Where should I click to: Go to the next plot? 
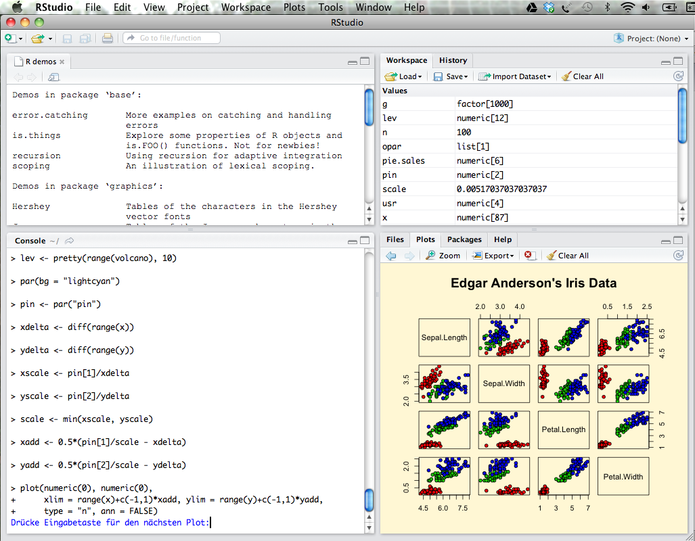(x=409, y=256)
